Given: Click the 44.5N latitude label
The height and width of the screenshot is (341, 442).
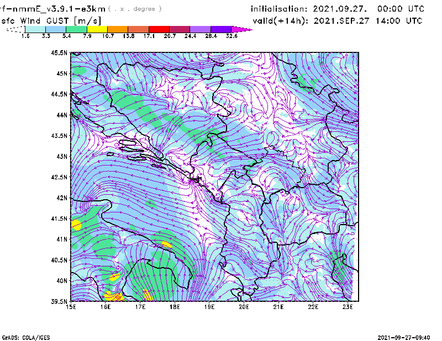Looking at the screenshot, I should tap(59, 94).
